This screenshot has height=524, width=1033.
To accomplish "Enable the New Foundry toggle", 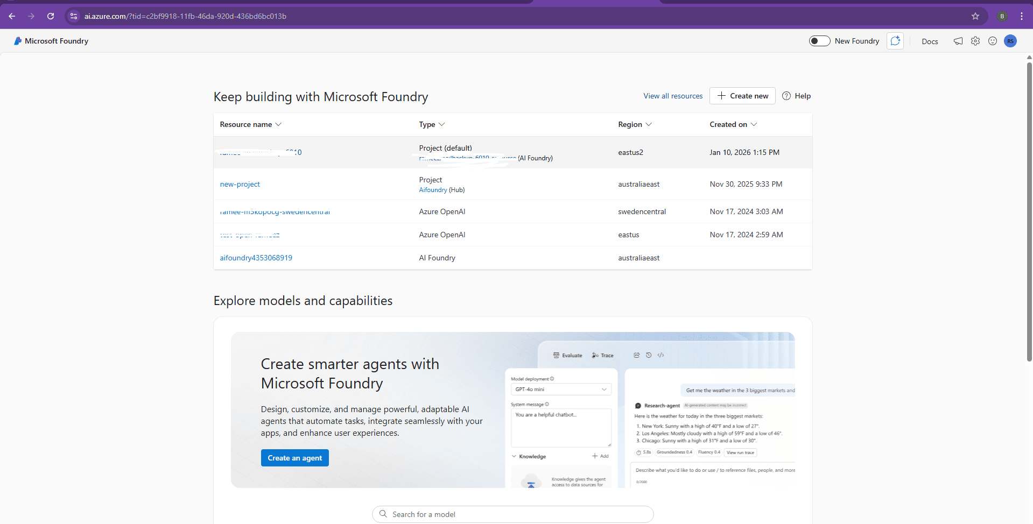I will (819, 41).
